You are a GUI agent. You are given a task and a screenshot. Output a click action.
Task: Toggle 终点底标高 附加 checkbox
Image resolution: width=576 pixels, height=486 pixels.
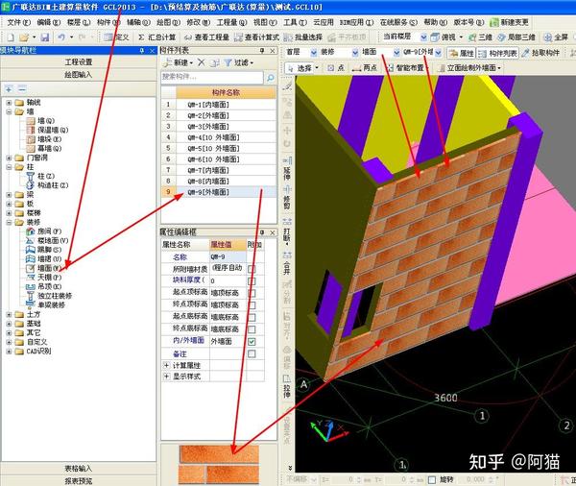[x=252, y=329]
